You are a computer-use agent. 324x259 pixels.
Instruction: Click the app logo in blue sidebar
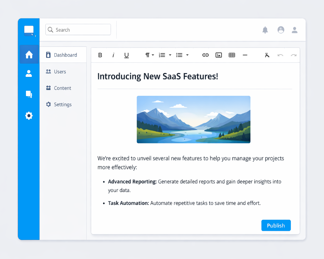click(29, 31)
